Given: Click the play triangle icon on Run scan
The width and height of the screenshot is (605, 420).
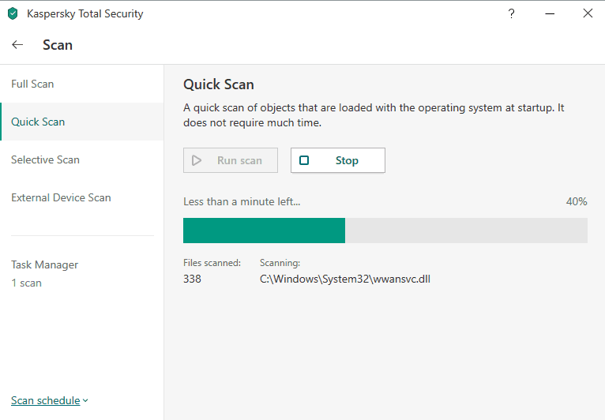Looking at the screenshot, I should click(x=197, y=160).
